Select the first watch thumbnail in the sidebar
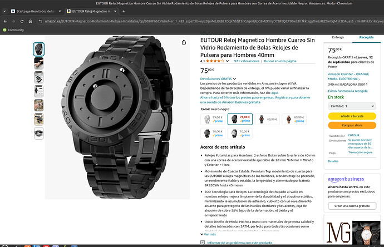The width and height of the screenshot is (384, 247). point(38,48)
